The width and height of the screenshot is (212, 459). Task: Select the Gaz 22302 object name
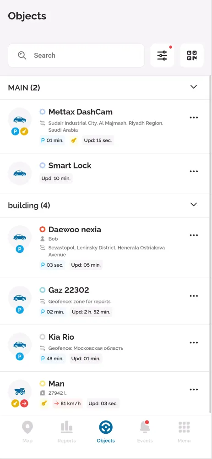coord(69,290)
